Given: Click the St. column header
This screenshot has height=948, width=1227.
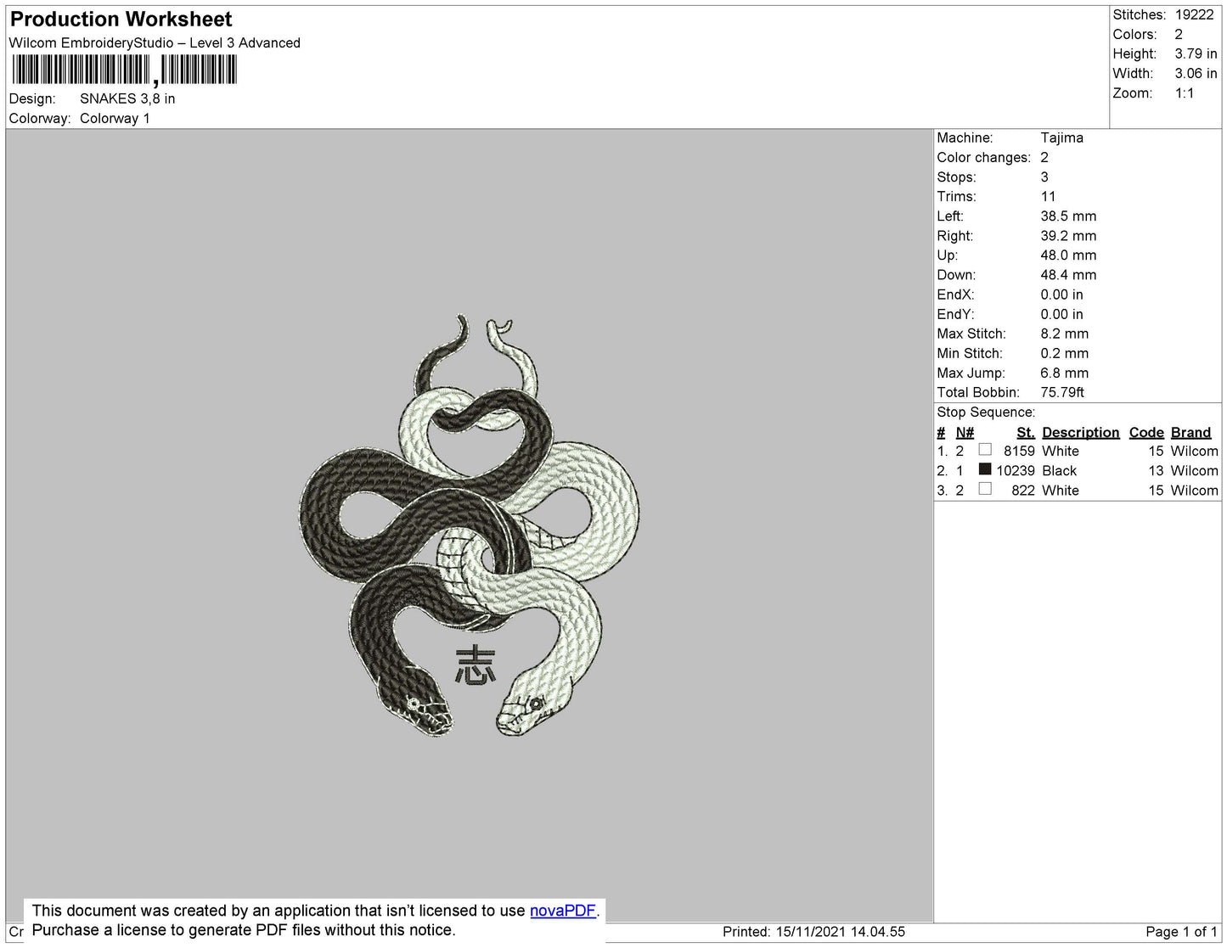Looking at the screenshot, I should pyautogui.click(x=1025, y=432).
